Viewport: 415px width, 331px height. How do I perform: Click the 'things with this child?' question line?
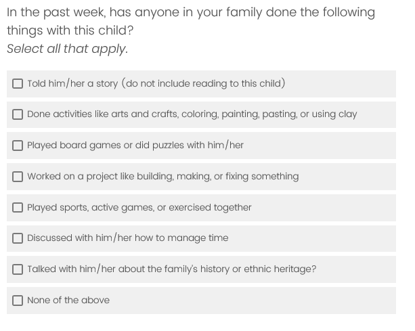coord(70,30)
